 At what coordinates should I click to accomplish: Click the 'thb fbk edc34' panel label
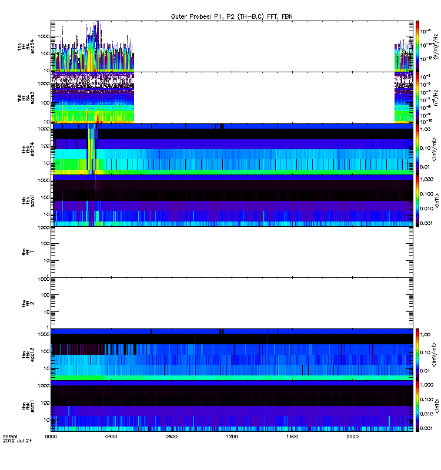(28, 149)
